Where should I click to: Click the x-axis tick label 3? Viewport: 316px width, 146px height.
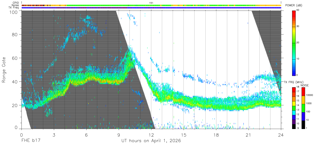click(54, 135)
